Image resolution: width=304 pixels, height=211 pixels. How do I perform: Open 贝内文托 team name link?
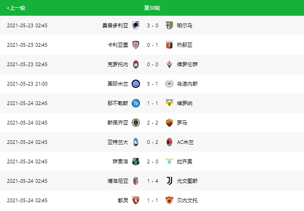(187, 200)
